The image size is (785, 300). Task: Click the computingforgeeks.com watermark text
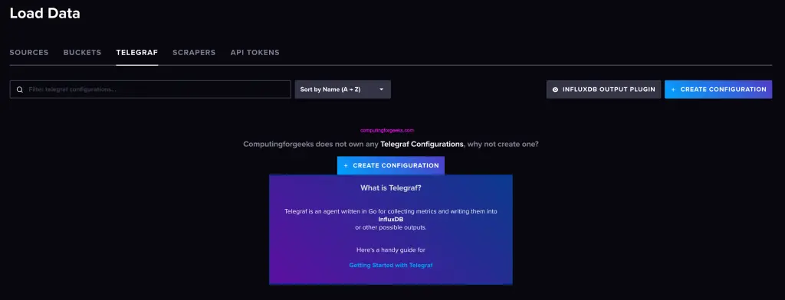pos(387,131)
